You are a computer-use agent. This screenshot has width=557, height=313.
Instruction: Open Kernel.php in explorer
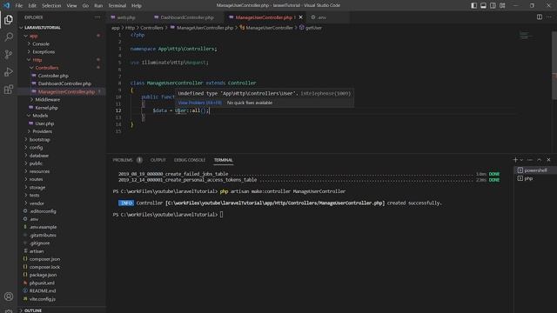pos(46,108)
